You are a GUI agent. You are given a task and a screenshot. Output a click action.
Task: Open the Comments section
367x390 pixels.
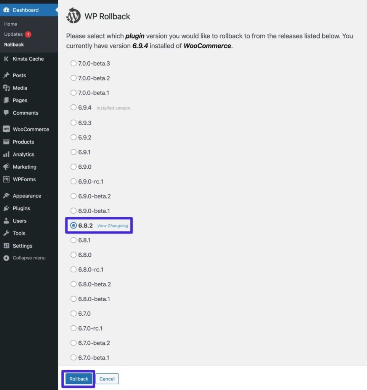coord(25,113)
